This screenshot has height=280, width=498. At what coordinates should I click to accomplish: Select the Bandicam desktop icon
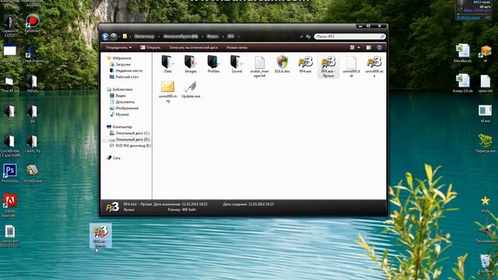tap(33, 23)
